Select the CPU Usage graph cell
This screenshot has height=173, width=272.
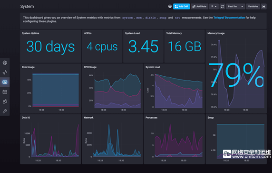click(x=112, y=89)
